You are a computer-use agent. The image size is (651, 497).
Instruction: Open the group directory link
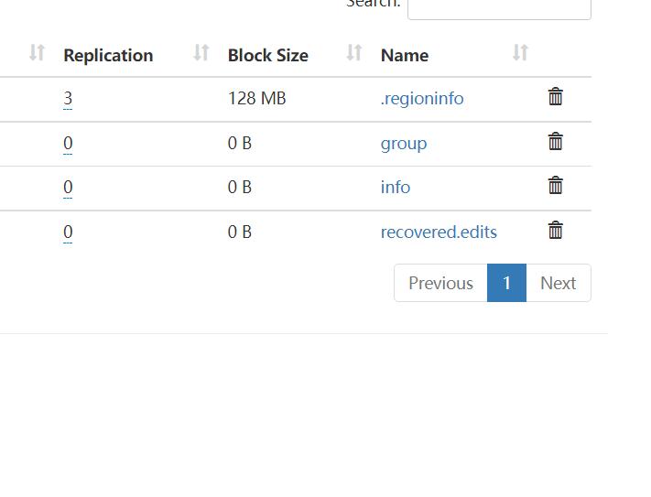404,143
